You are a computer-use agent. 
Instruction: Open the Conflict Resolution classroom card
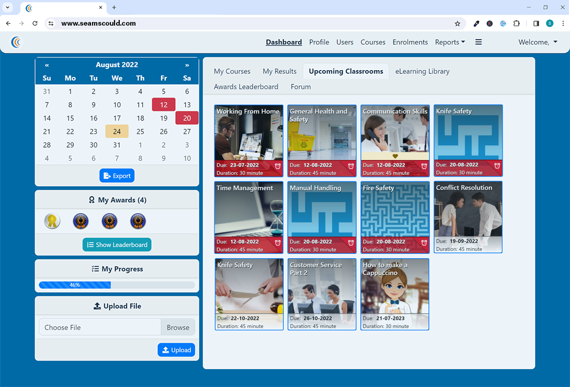point(468,217)
